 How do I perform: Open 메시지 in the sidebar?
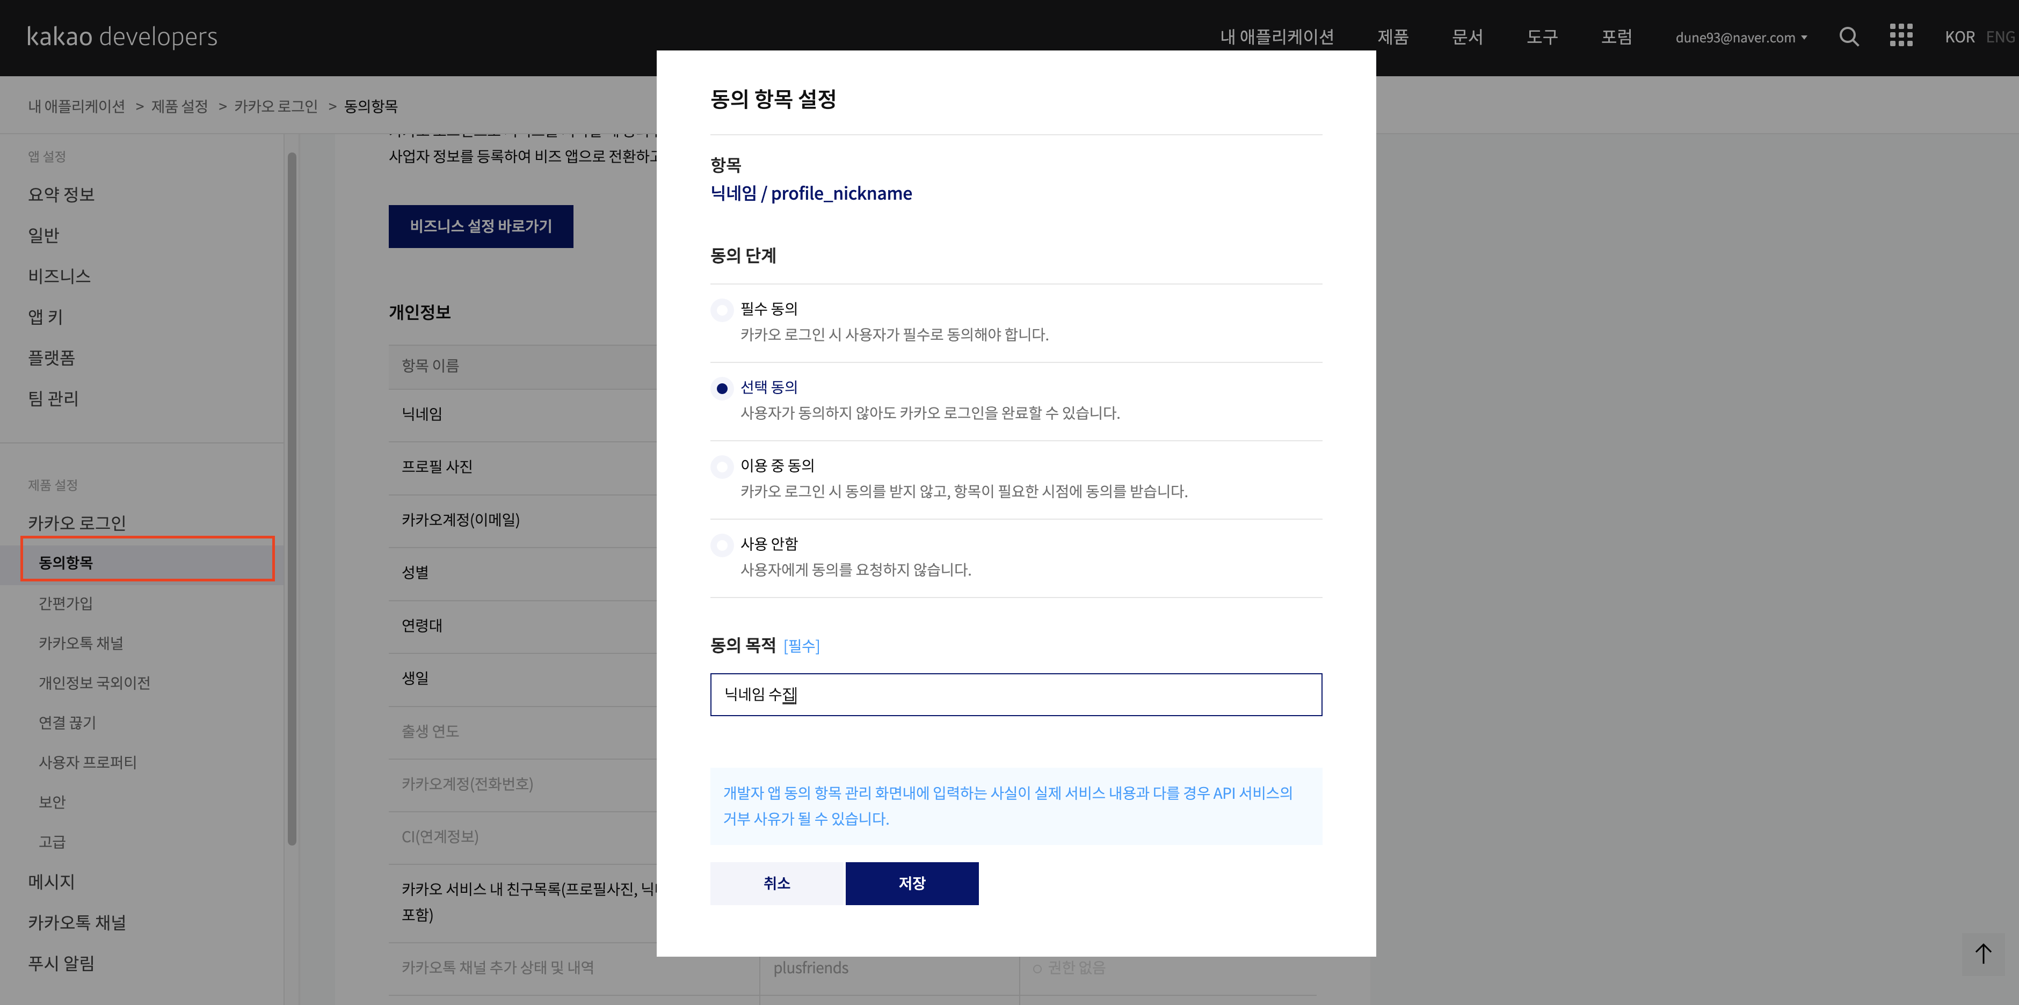[52, 881]
